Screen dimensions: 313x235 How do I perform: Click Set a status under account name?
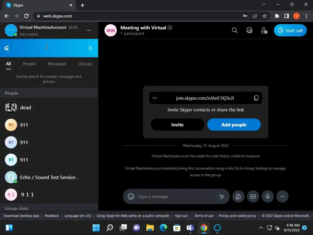coord(29,34)
